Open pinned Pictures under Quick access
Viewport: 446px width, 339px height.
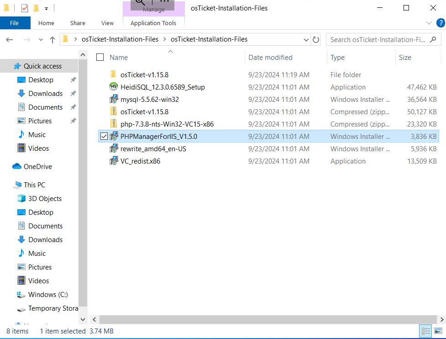pyautogui.click(x=40, y=121)
